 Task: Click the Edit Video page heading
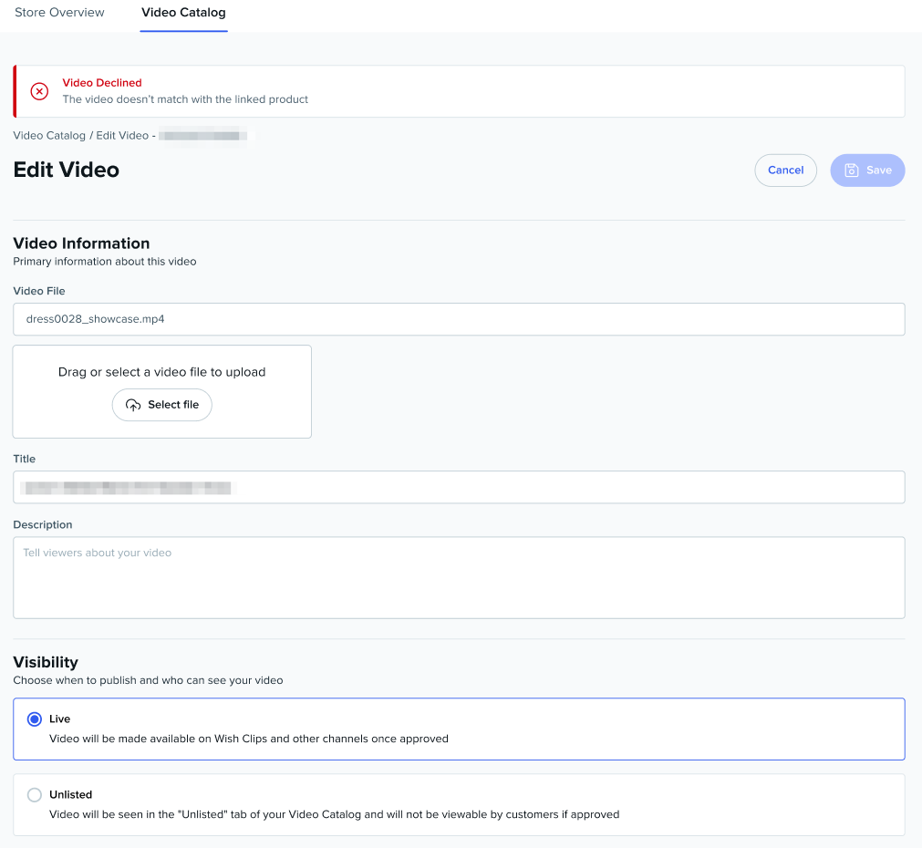pyautogui.click(x=67, y=170)
